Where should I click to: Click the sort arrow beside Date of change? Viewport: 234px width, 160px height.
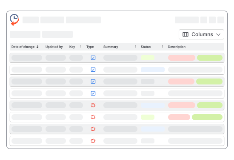tap(37, 47)
